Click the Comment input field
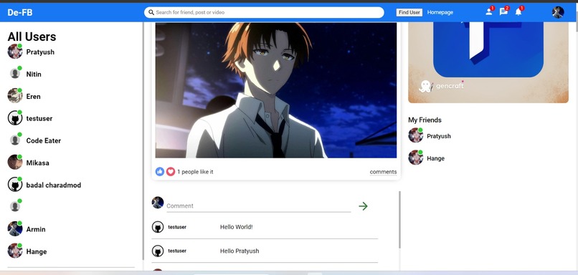Screen dimensions: 578x275 click(x=258, y=206)
